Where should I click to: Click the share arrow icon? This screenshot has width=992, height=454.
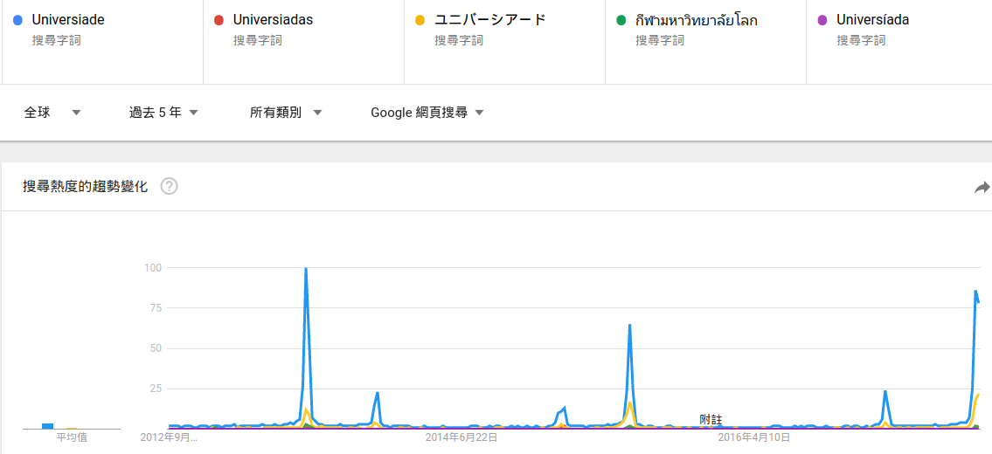pyautogui.click(x=982, y=187)
